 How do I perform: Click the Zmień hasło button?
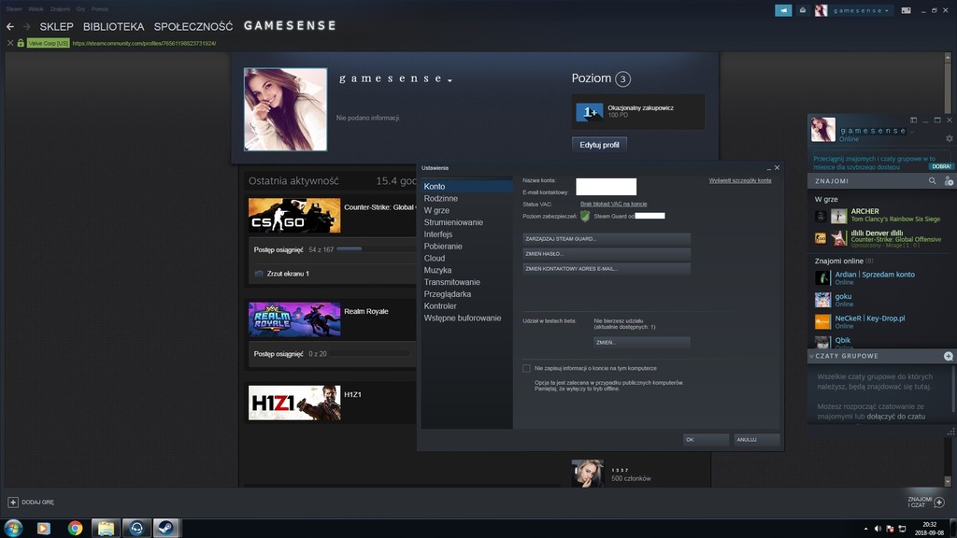point(607,254)
